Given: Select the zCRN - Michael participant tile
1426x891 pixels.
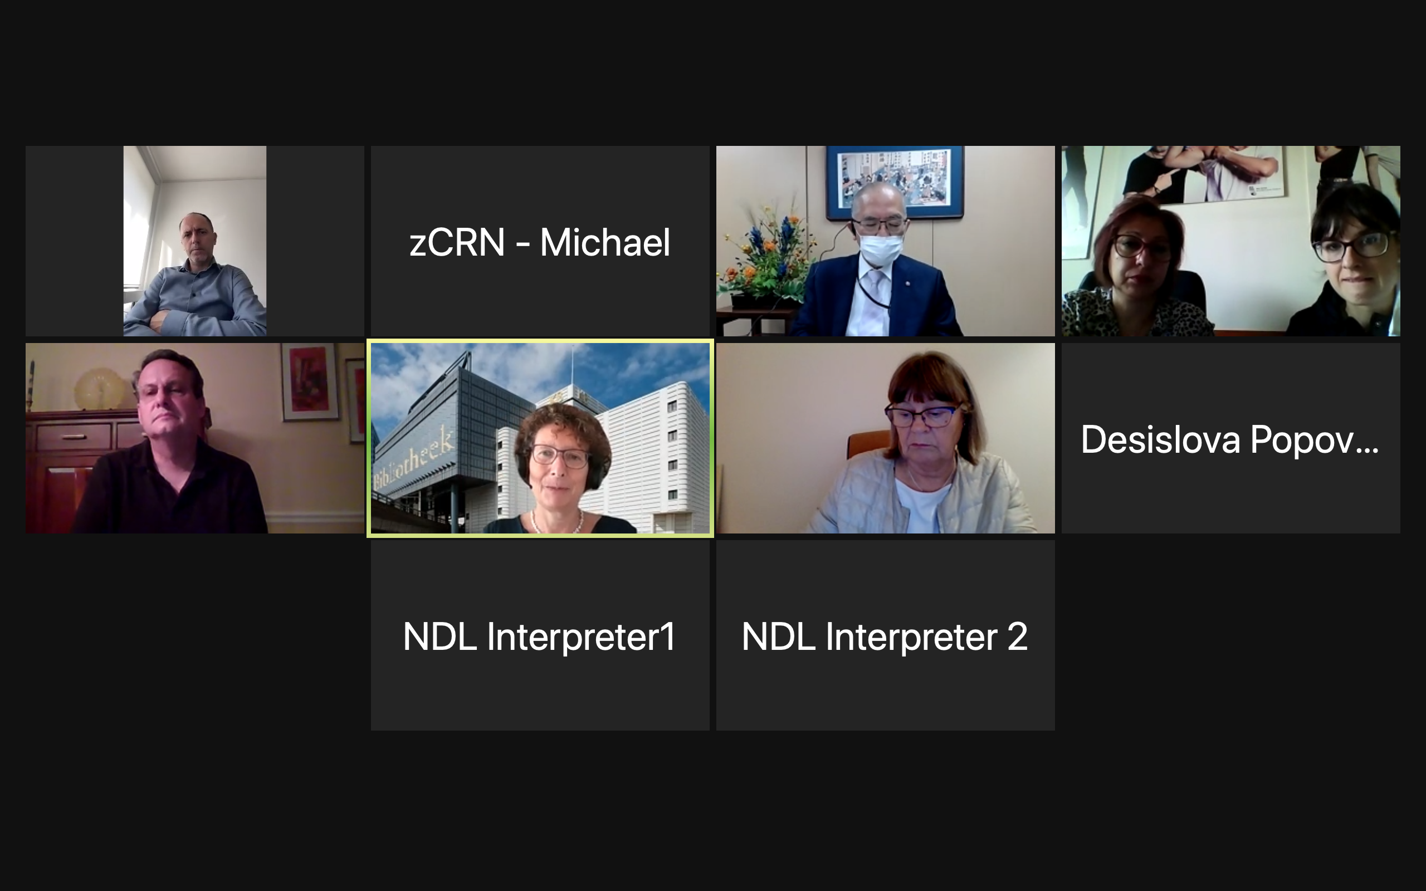Looking at the screenshot, I should click(540, 241).
